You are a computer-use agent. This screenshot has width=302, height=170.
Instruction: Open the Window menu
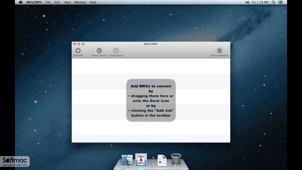(x=80, y=2)
